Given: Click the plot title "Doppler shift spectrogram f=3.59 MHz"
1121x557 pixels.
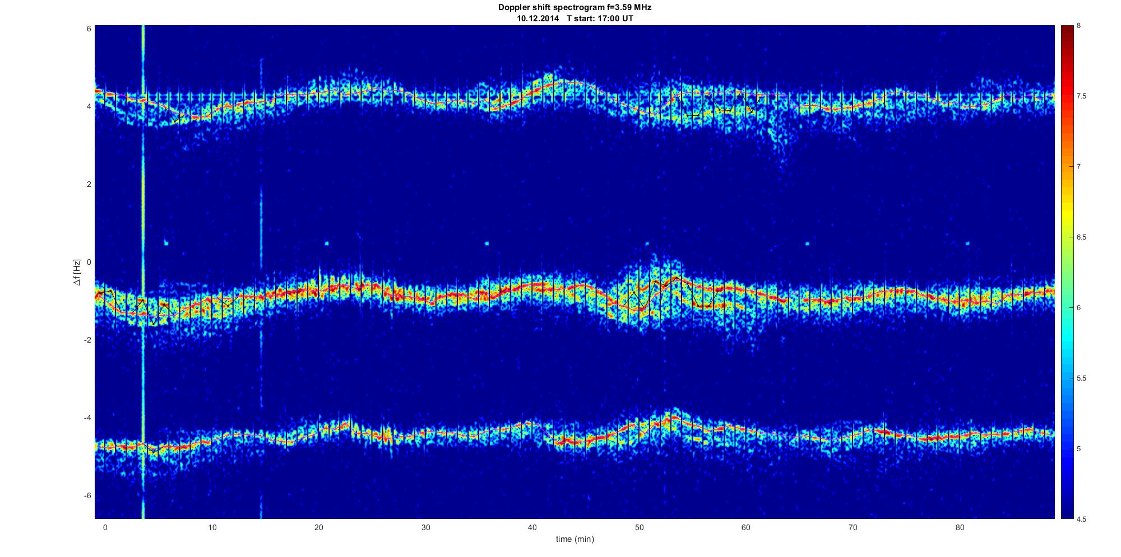Looking at the screenshot, I should (575, 7).
